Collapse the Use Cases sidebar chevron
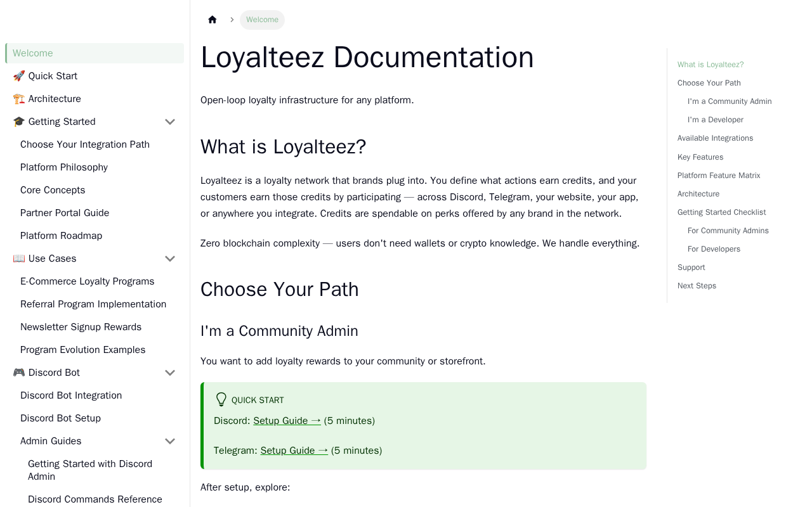The width and height of the screenshot is (812, 507). pos(170,259)
